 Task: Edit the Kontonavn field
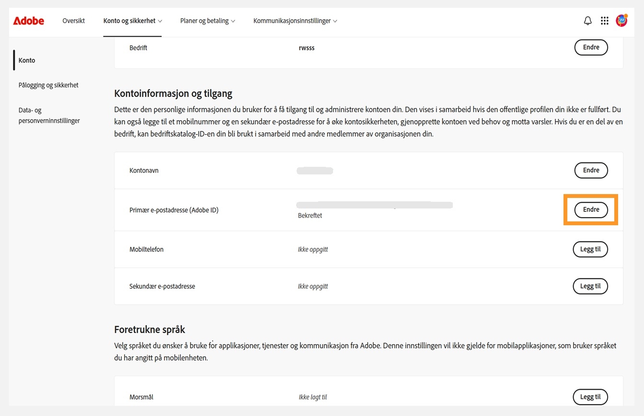point(591,170)
